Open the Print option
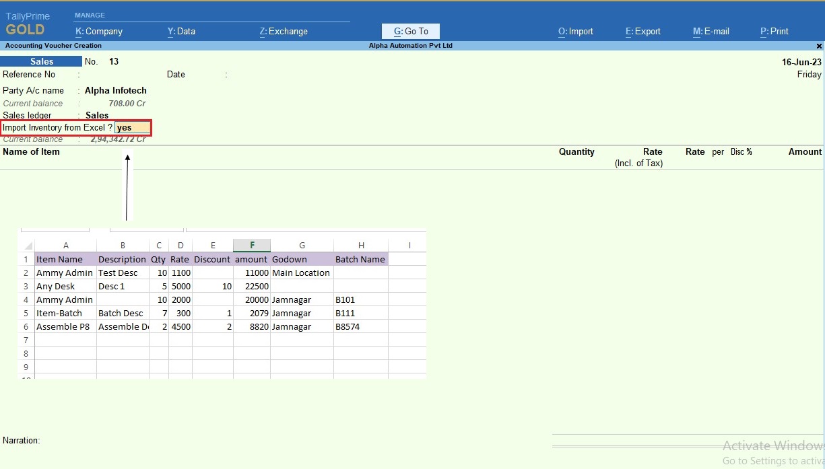This screenshot has width=825, height=469. coord(773,31)
